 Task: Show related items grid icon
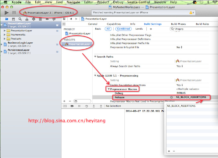64,19
